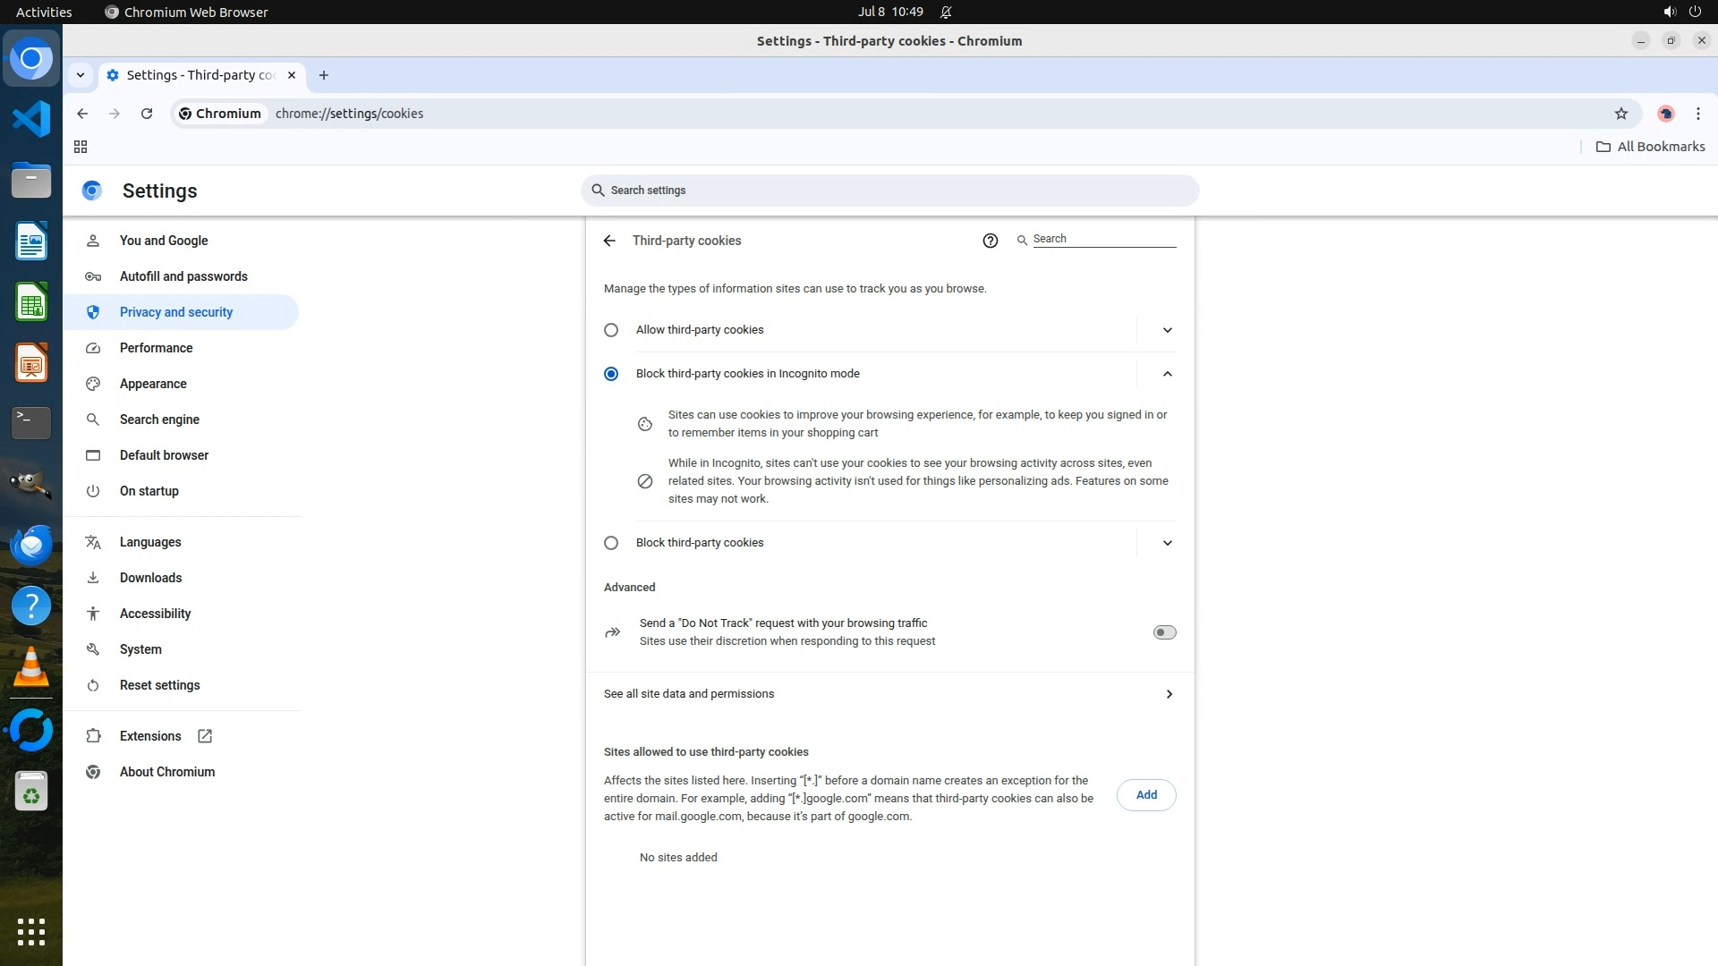The image size is (1718, 966).
Task: Enable the Do Not Track toggle
Action: click(x=1164, y=632)
